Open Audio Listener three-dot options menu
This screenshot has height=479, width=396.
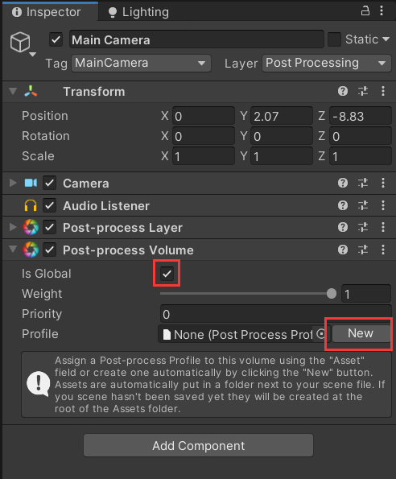pos(383,205)
